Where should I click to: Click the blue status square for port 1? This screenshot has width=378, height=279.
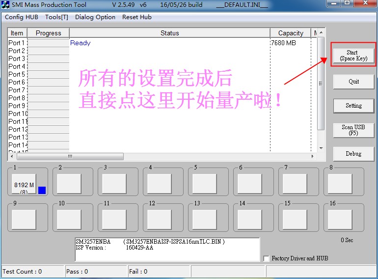(42, 191)
